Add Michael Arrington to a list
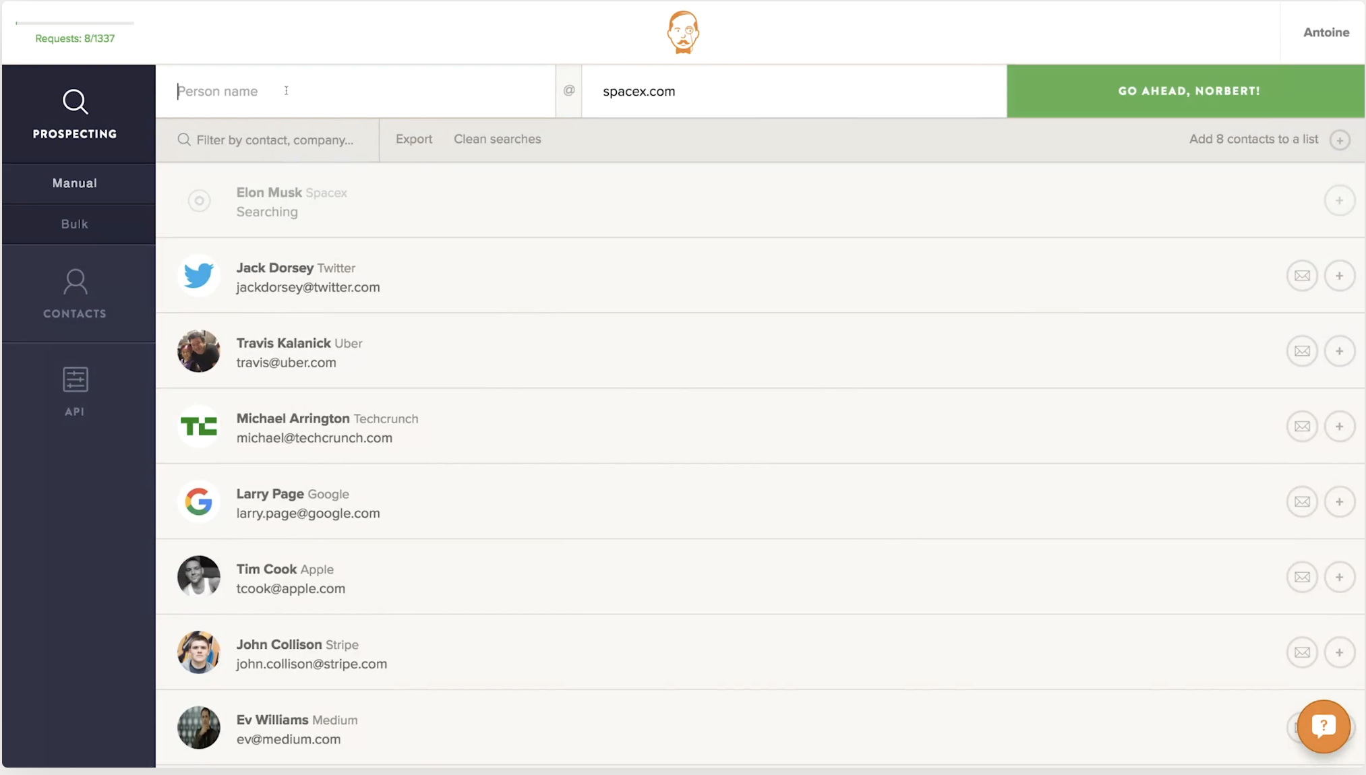Viewport: 1366px width, 775px height. 1339,427
